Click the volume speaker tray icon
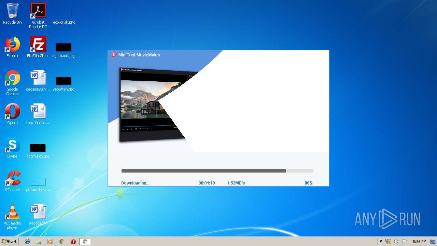This screenshot has width=437, height=246. (396, 242)
